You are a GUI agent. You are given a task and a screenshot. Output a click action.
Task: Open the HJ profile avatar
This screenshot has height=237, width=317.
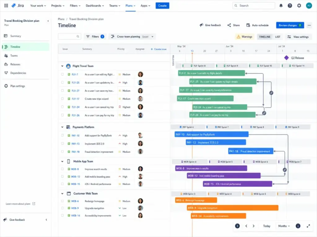point(309,6)
